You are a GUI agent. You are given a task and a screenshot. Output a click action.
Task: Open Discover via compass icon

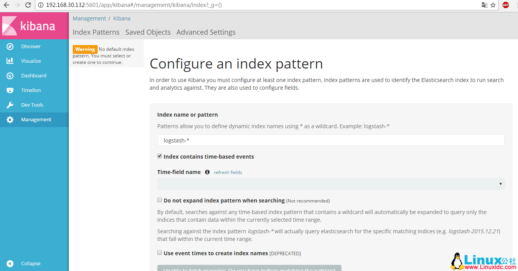coord(10,47)
